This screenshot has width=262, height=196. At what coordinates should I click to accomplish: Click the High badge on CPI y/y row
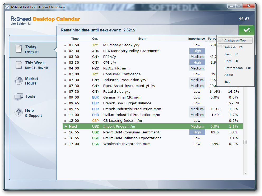point(197,63)
